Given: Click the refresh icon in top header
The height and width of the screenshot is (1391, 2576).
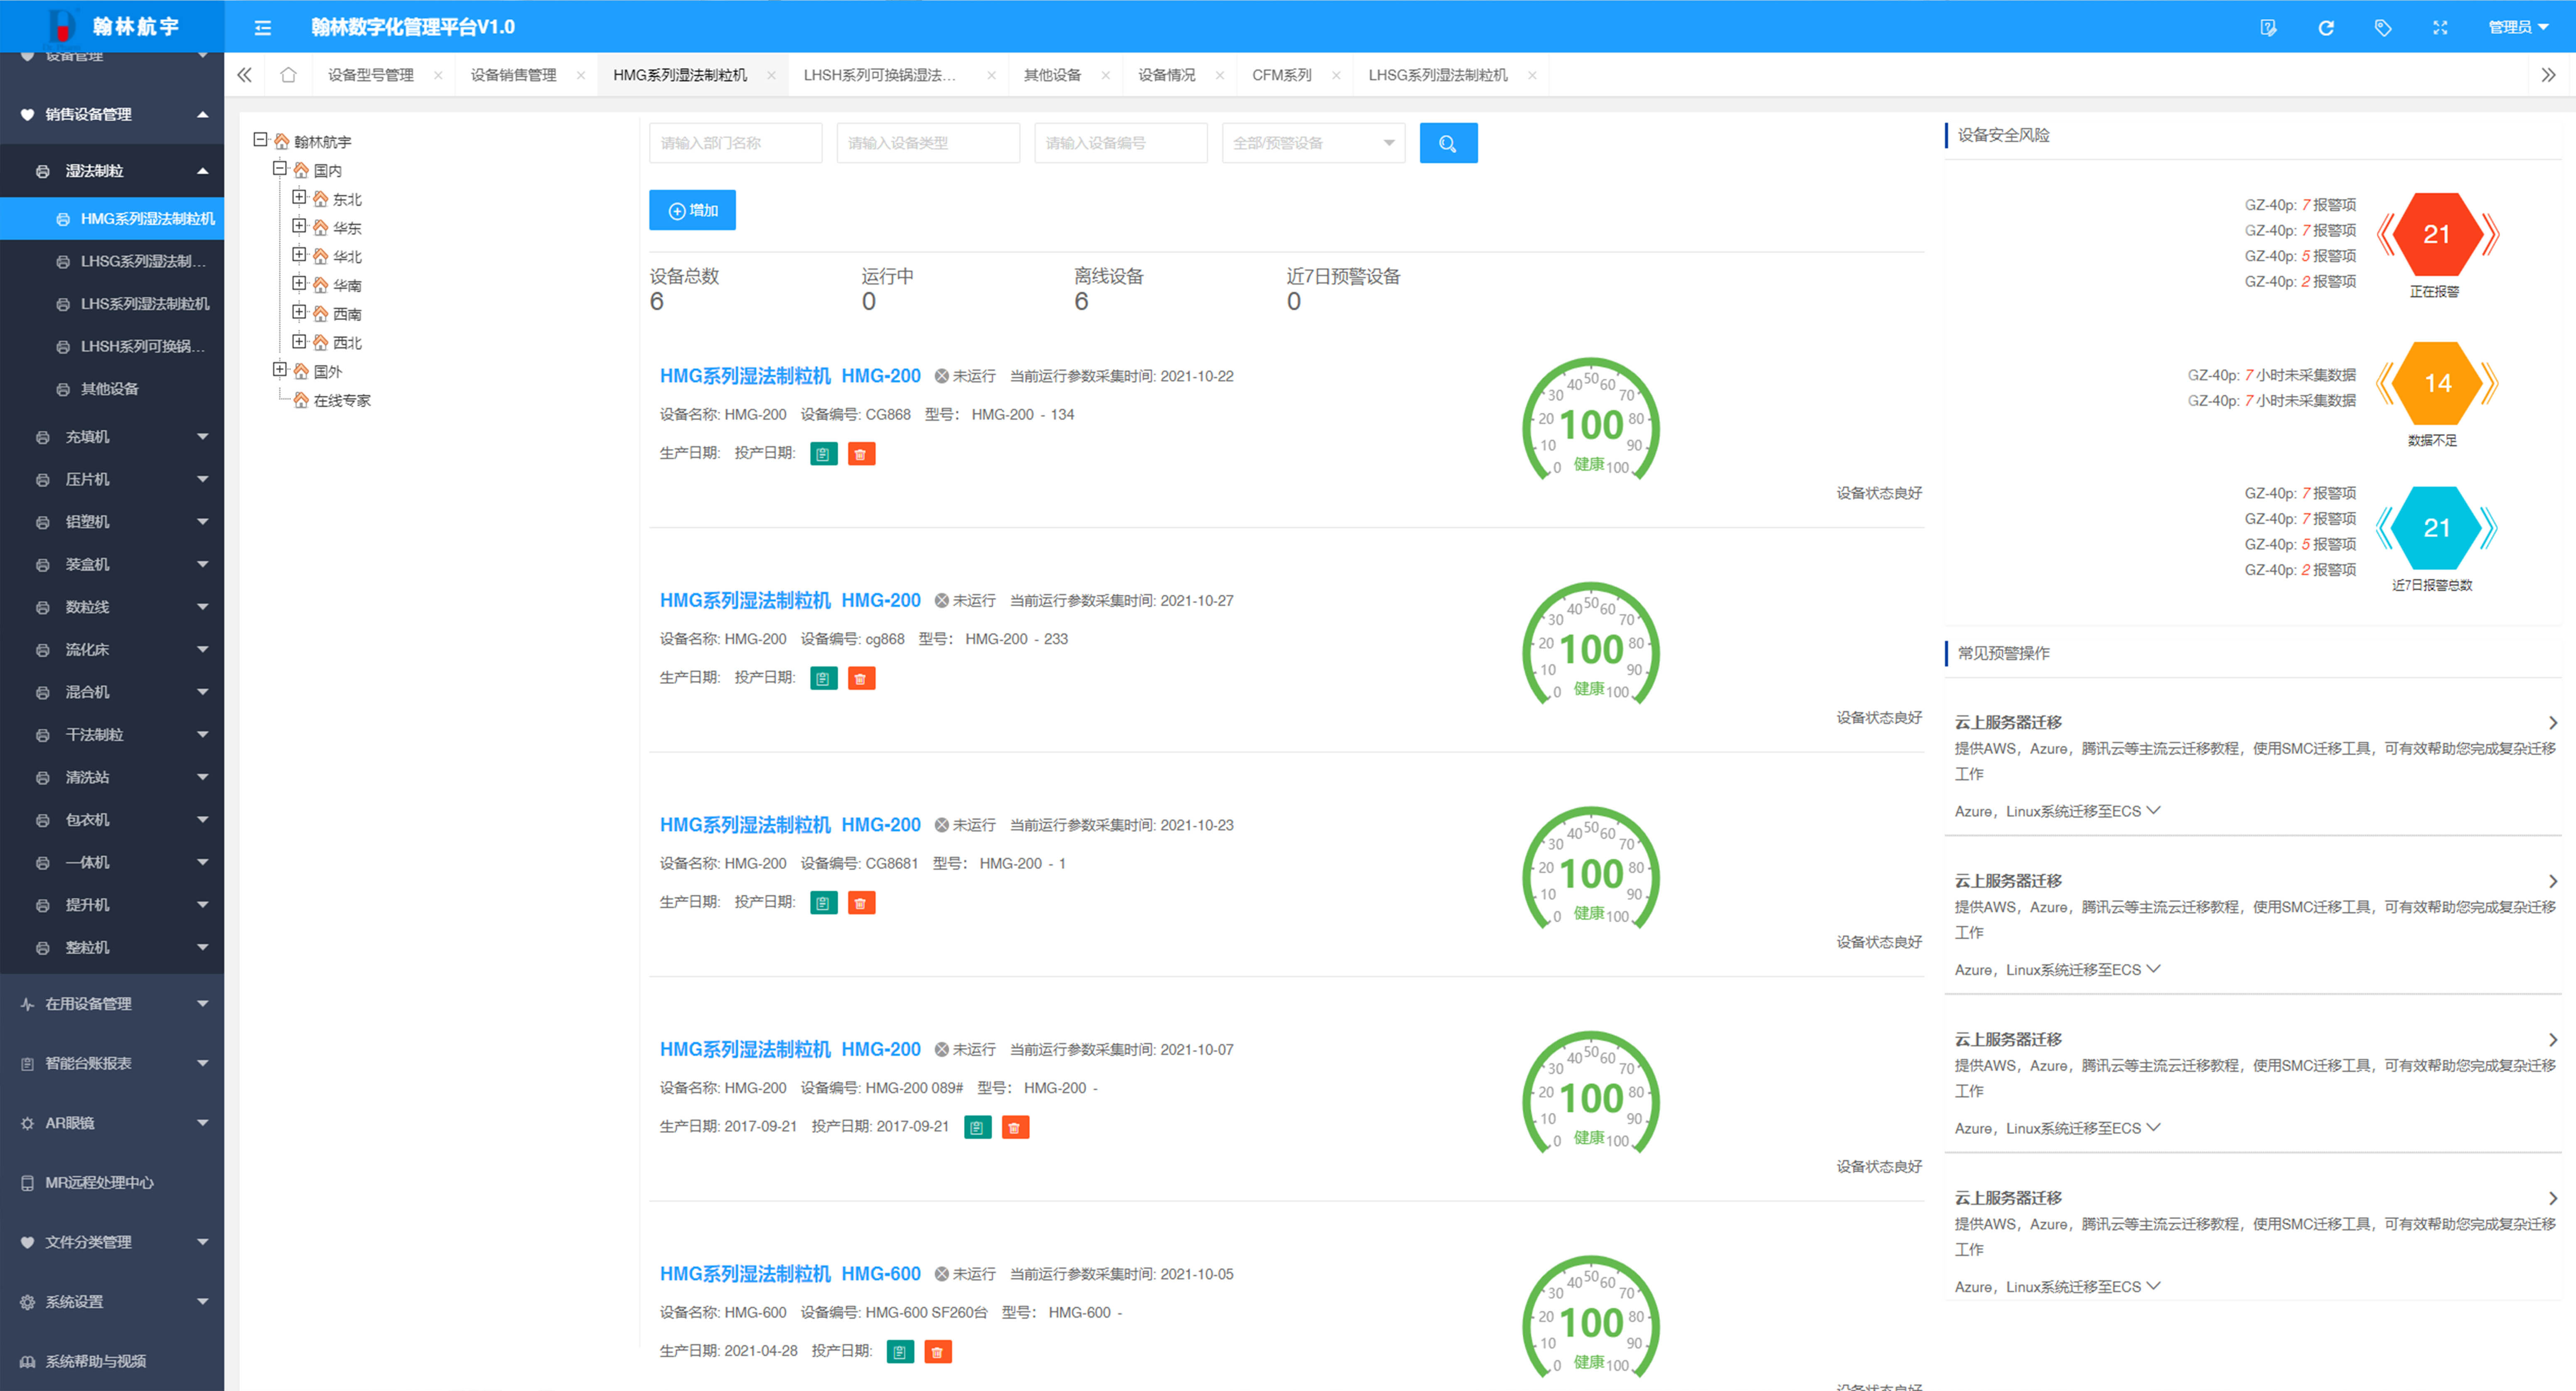Looking at the screenshot, I should [2326, 28].
